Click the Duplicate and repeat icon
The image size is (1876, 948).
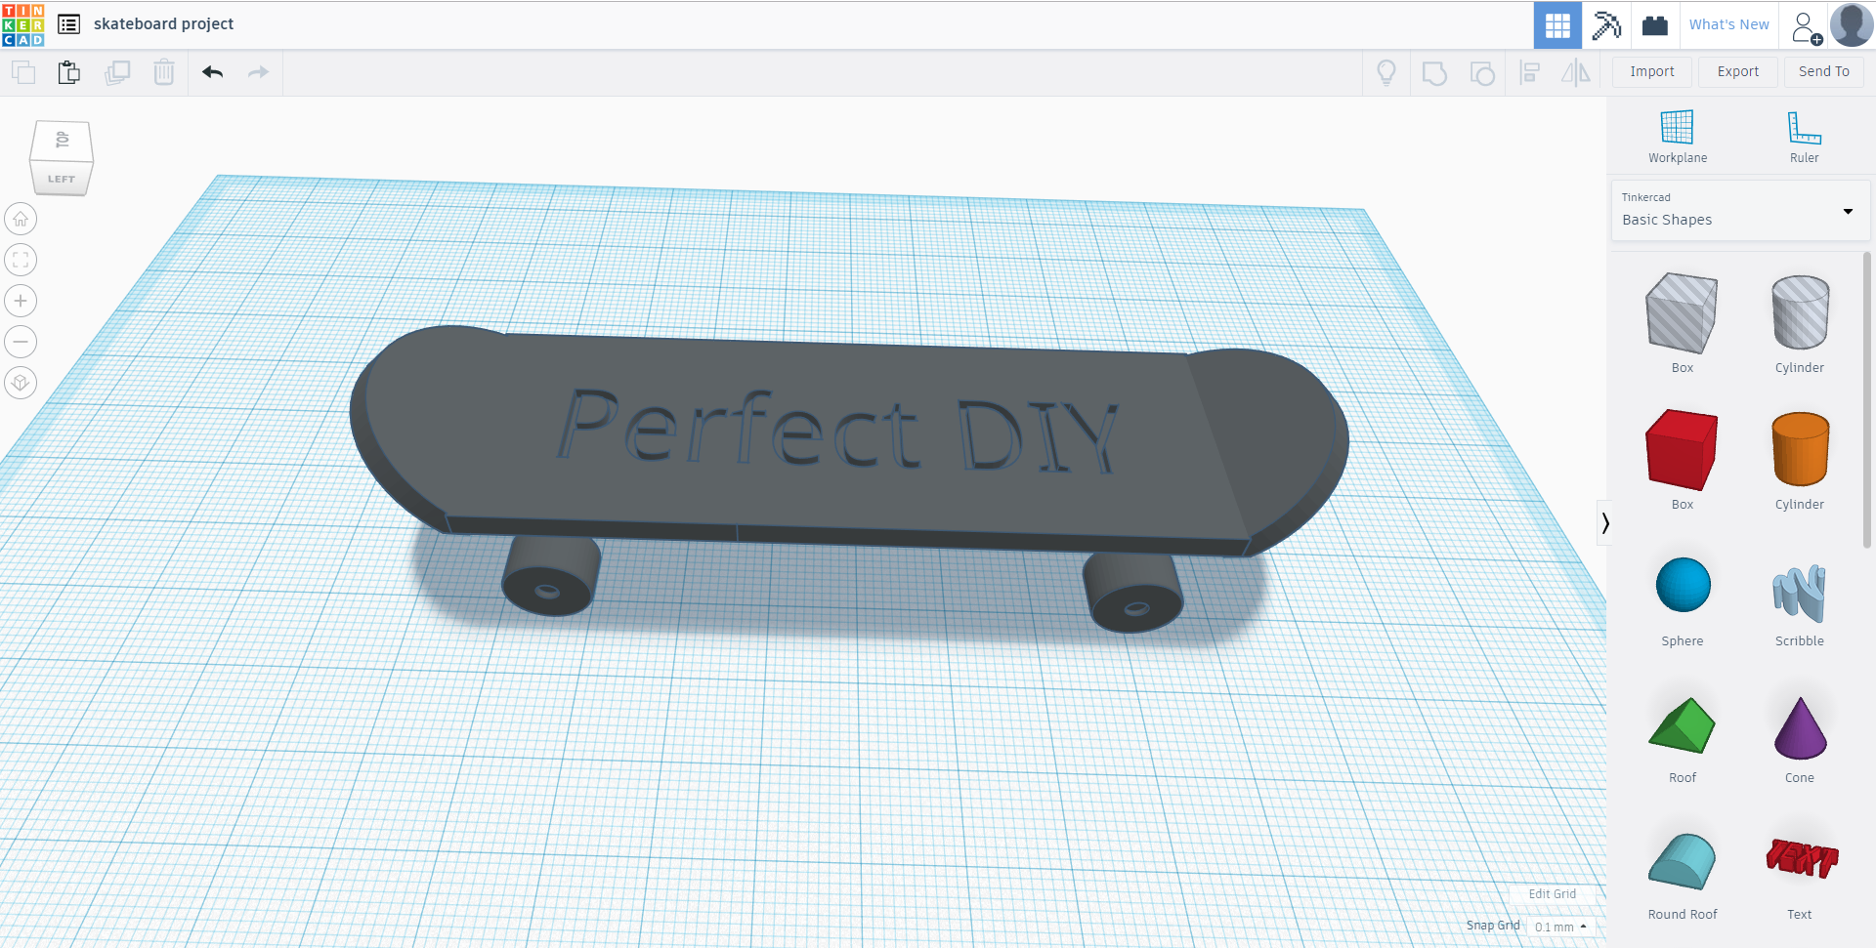117,72
